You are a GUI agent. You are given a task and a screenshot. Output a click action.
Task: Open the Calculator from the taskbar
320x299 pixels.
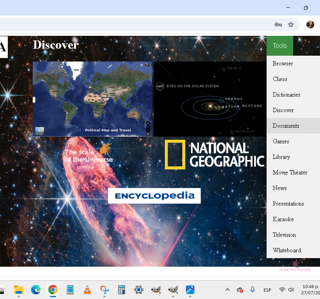pyautogui.click(x=122, y=290)
